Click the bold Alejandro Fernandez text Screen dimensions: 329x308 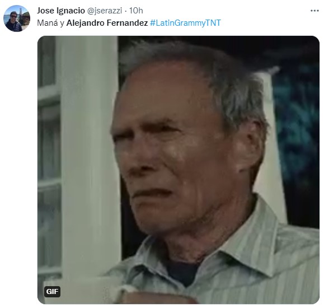(x=107, y=23)
